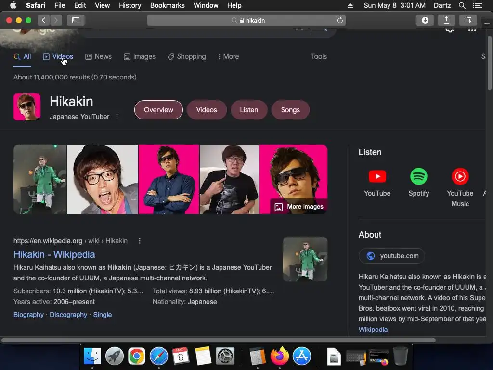Open Safari downloads list
The width and height of the screenshot is (493, 370).
pos(425,20)
